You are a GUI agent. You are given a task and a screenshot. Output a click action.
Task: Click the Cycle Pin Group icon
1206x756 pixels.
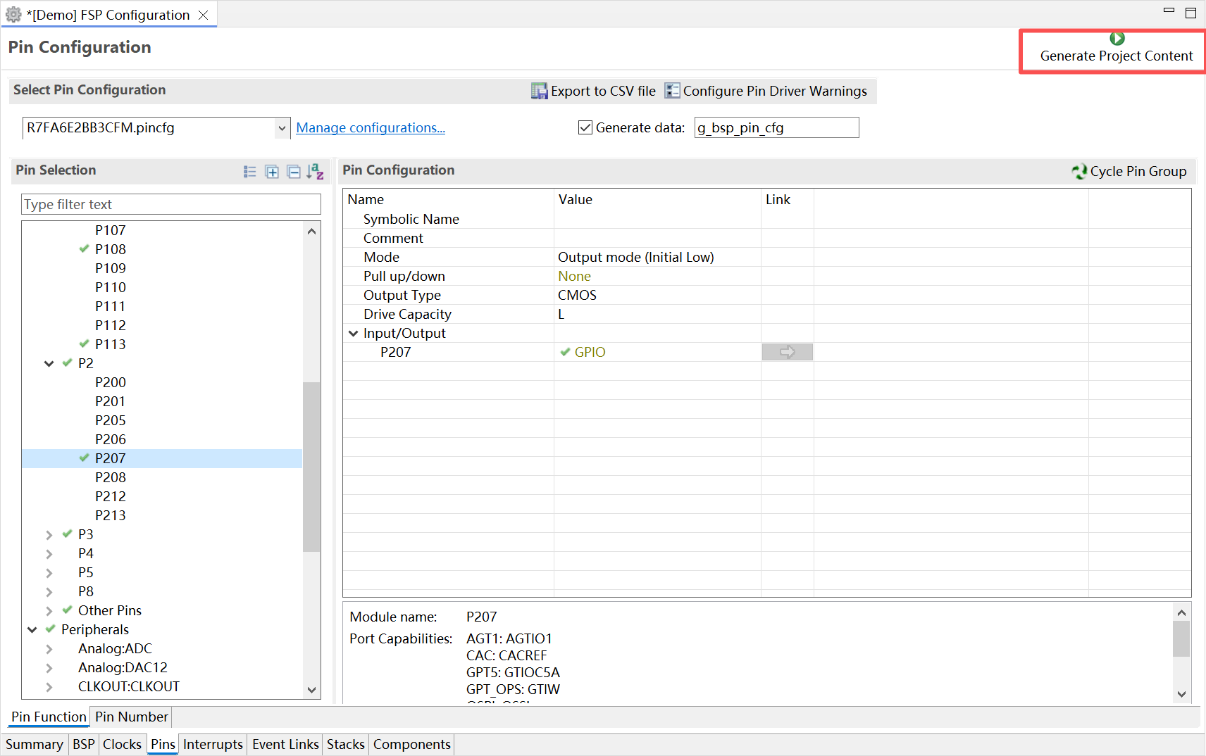pyautogui.click(x=1078, y=171)
